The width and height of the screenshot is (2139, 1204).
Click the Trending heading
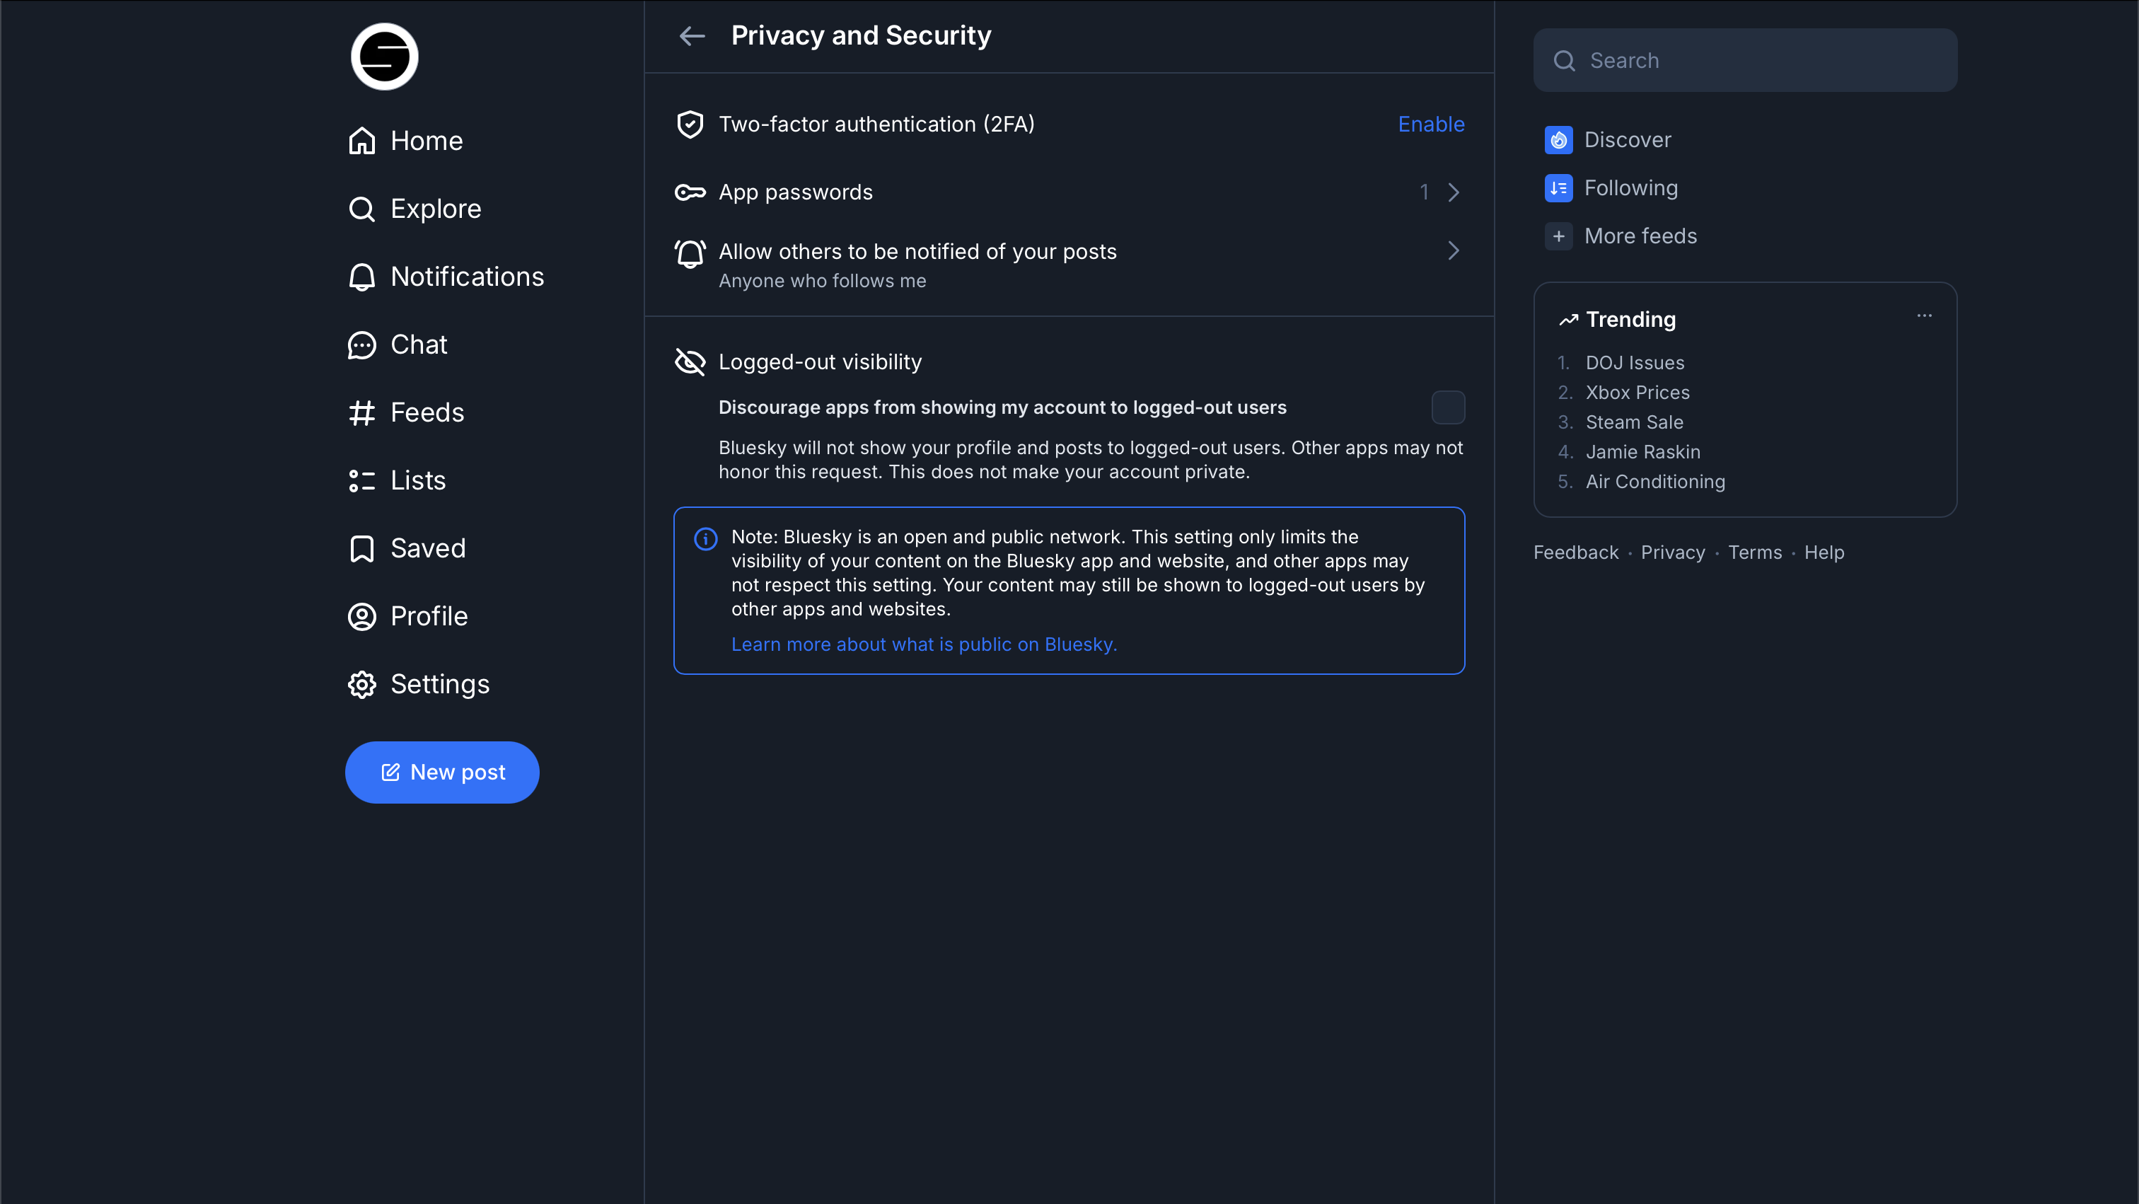pyautogui.click(x=1630, y=320)
